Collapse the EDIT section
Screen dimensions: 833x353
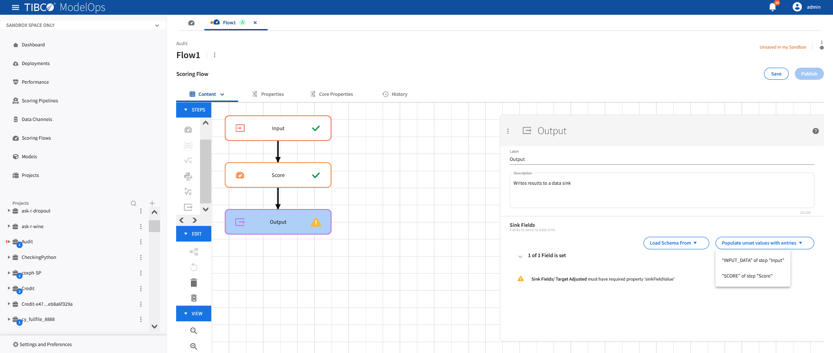[194, 234]
